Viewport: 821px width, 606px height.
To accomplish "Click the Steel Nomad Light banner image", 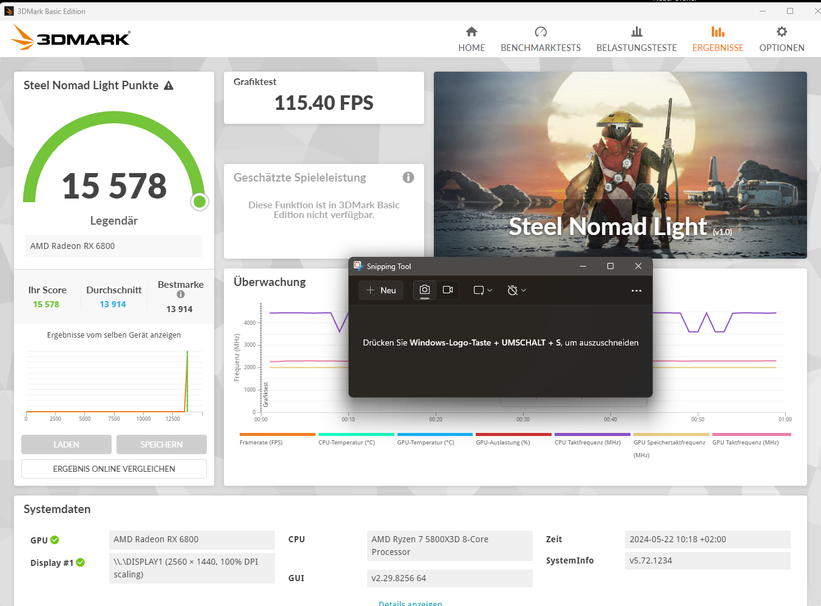I will pos(620,165).
